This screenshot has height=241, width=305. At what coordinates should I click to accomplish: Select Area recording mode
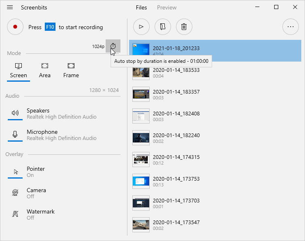click(x=45, y=71)
